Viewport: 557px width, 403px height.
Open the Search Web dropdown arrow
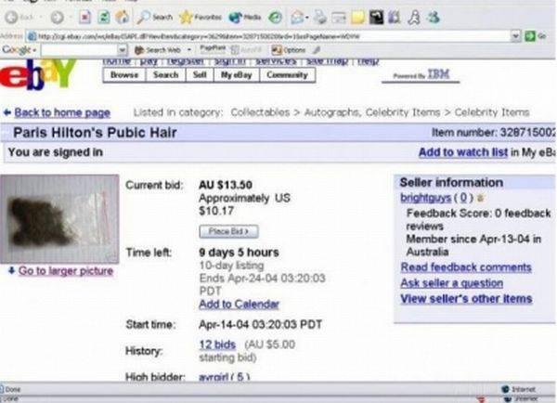[189, 50]
